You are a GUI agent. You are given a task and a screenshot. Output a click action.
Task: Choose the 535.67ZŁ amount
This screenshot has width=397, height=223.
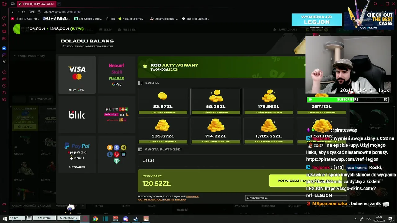tap(163, 131)
